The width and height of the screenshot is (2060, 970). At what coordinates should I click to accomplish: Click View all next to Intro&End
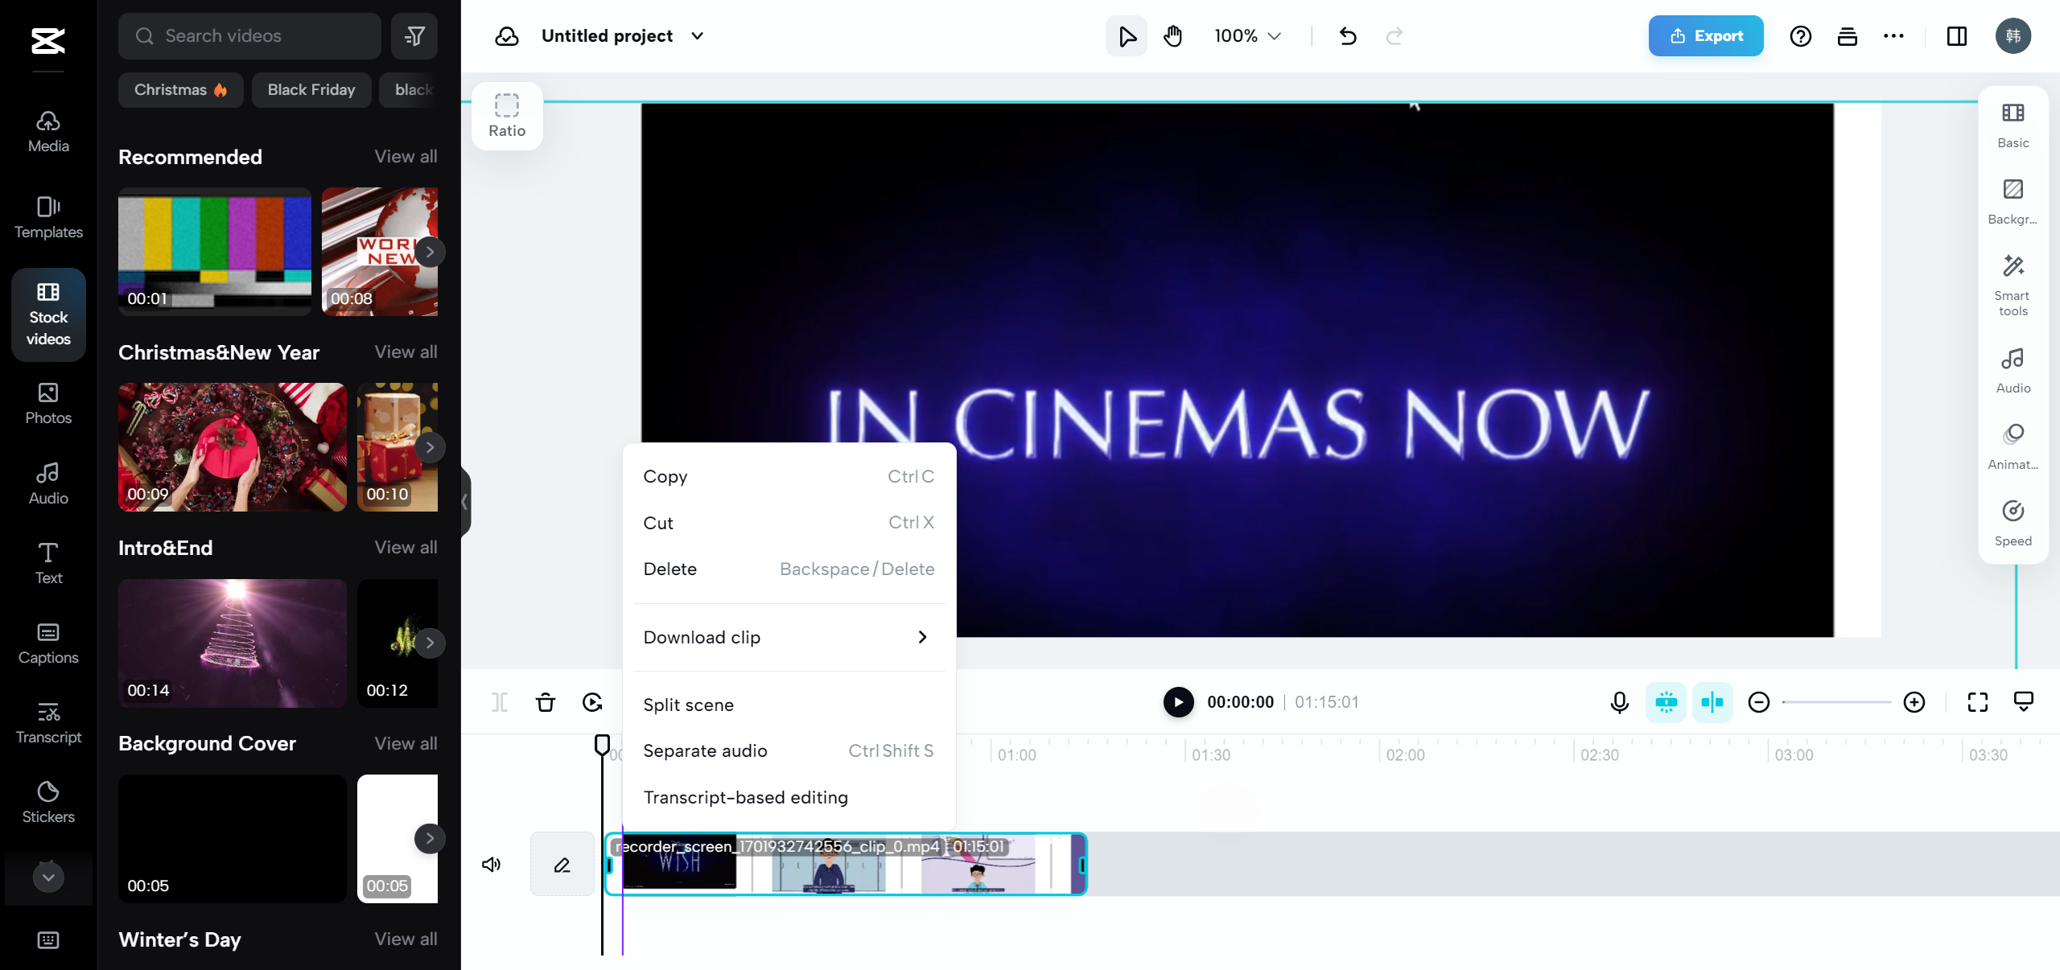pyautogui.click(x=406, y=548)
